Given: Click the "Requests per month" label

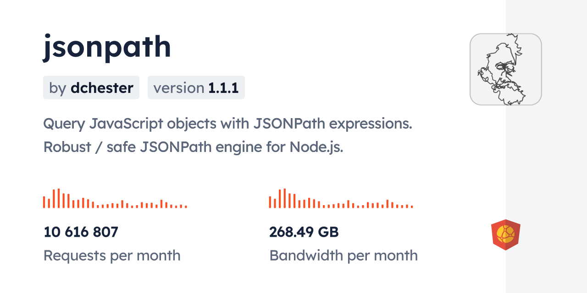Looking at the screenshot, I should 112,255.
